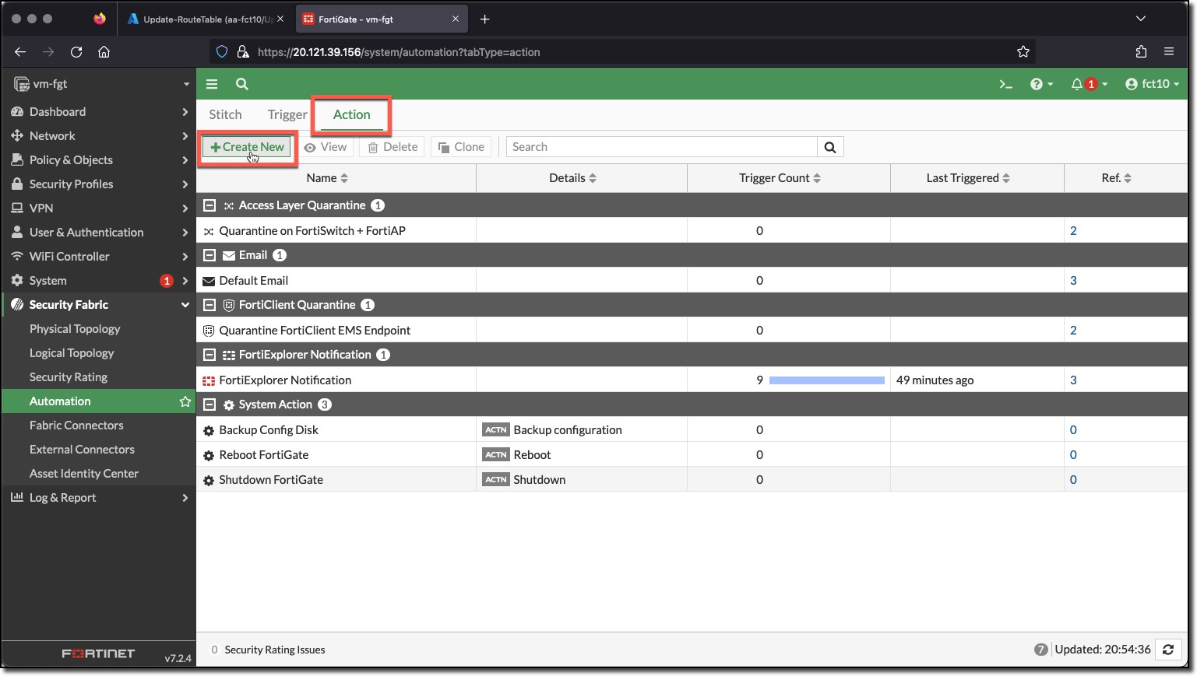The image size is (1197, 676).
Task: Click the Create New button
Action: [247, 147]
